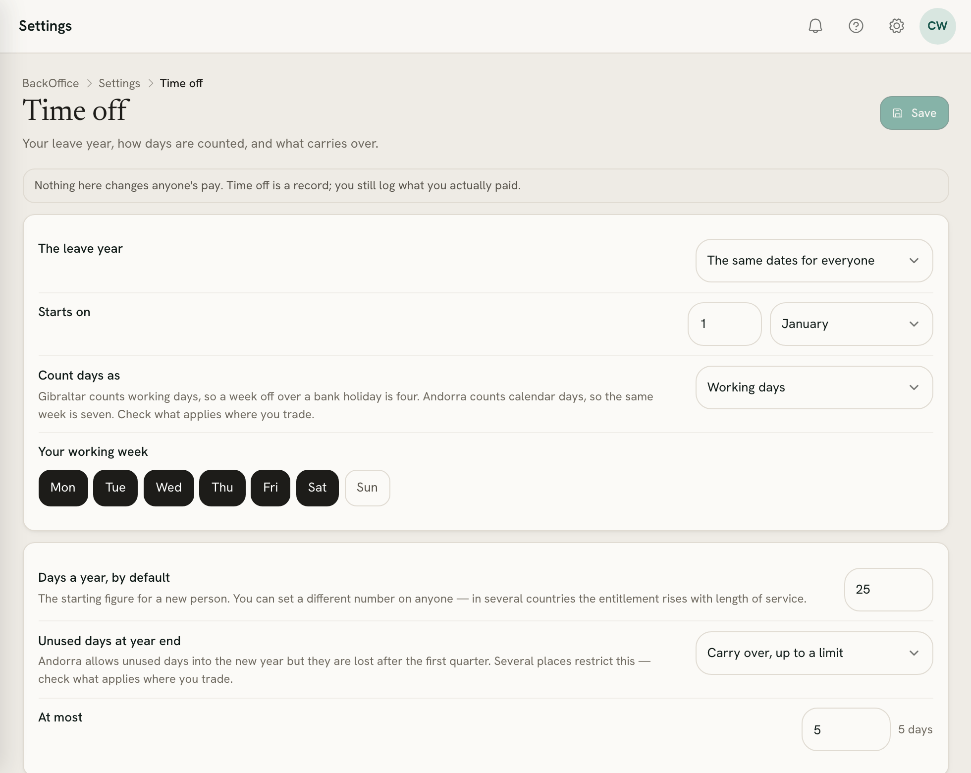Open the Carry over, up to a limit dropdown
Screen dimensions: 971x773
click(814, 653)
